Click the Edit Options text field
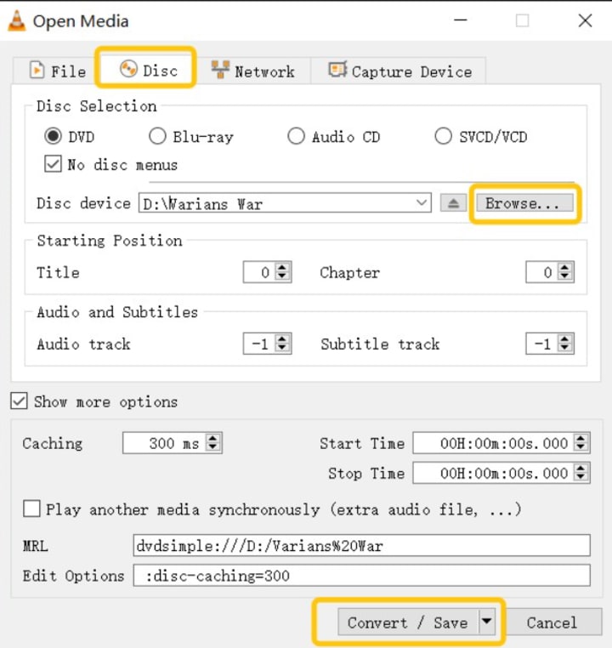Screen dimensions: 612x648 361,575
